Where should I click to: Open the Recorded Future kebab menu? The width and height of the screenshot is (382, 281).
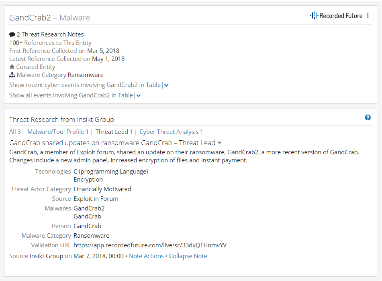pyautogui.click(x=368, y=15)
